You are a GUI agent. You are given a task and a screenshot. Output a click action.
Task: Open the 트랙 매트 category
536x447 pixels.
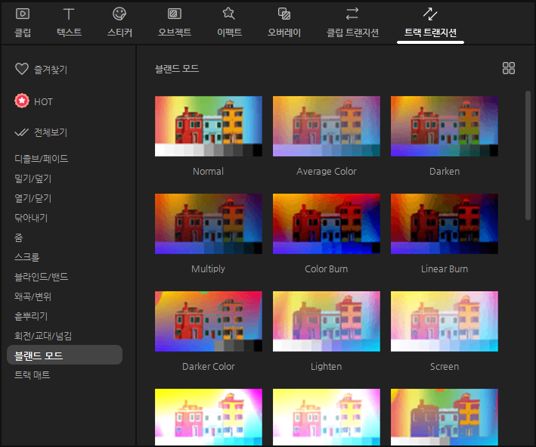[33, 374]
